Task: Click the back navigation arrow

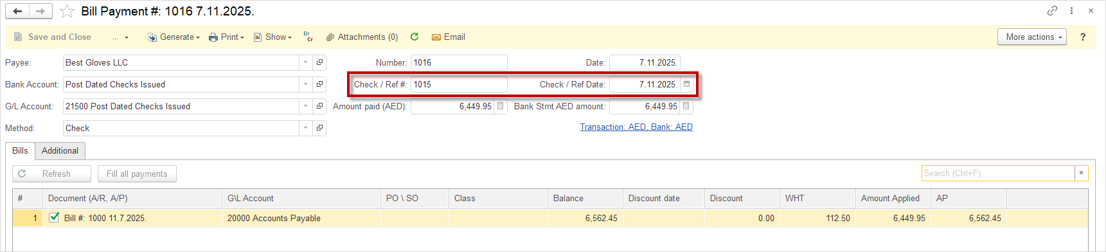Action: click(17, 11)
